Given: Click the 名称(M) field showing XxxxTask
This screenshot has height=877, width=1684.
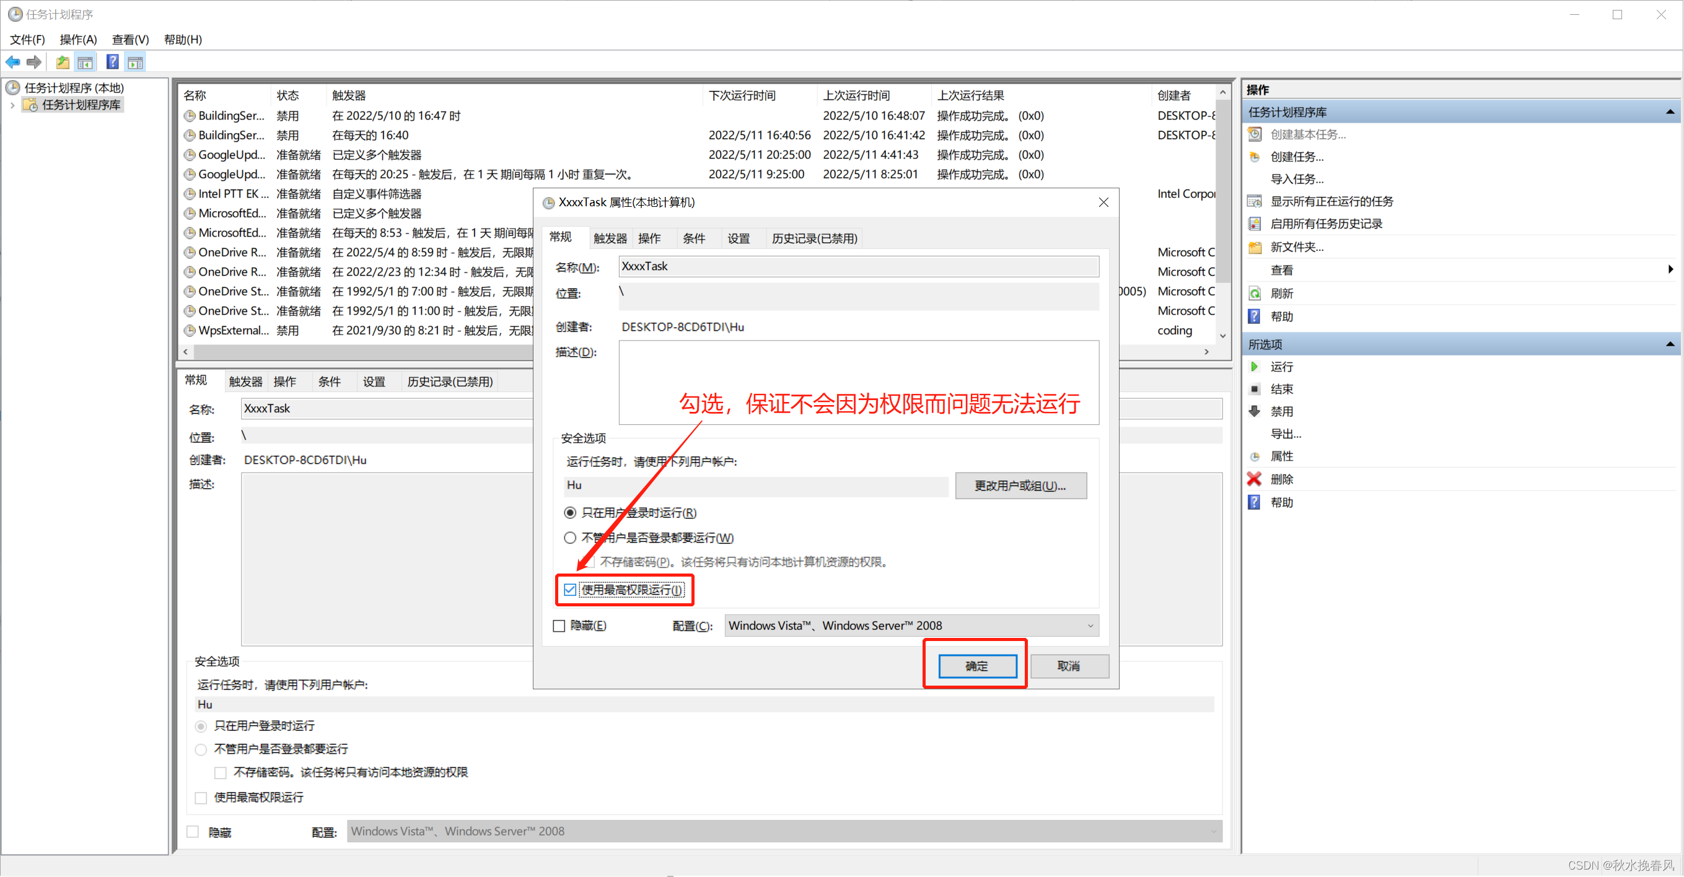Looking at the screenshot, I should (859, 266).
